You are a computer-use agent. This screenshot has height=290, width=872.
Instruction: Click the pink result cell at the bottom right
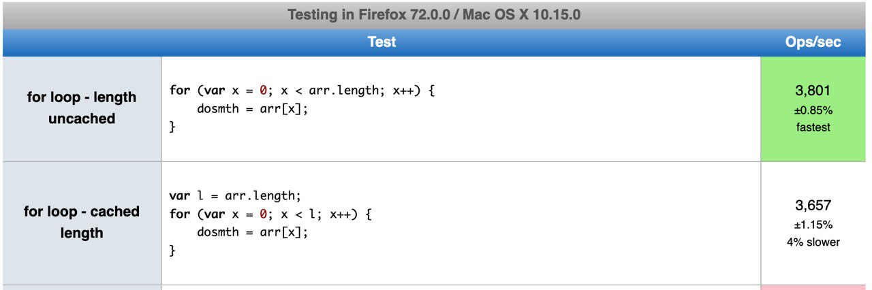tap(813, 287)
